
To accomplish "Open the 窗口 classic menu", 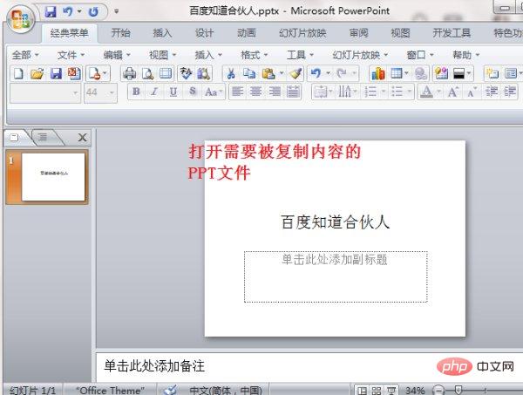I will point(419,55).
